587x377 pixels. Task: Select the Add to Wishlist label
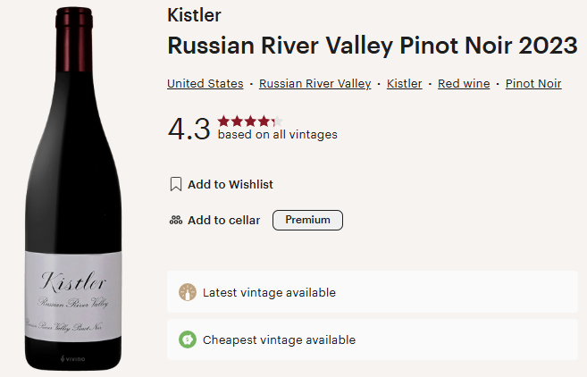(231, 185)
